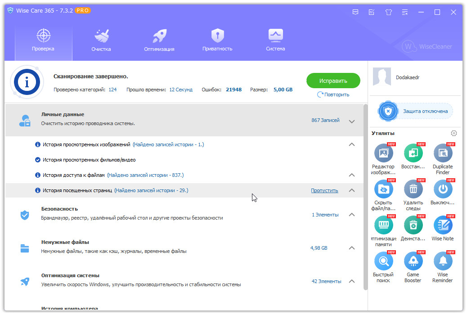Open the memory optimization utility
The height and width of the screenshot is (315, 467).
[x=383, y=225]
